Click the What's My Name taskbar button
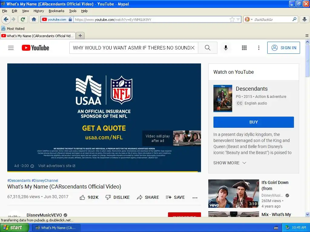Image resolution: width=310 pixels, height=232 pixels. pos(56,228)
